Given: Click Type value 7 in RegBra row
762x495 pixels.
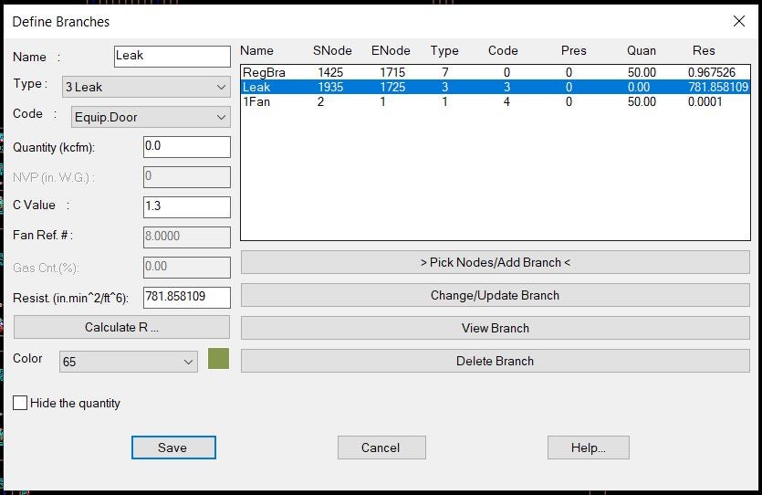Looking at the screenshot, I should tap(444, 72).
